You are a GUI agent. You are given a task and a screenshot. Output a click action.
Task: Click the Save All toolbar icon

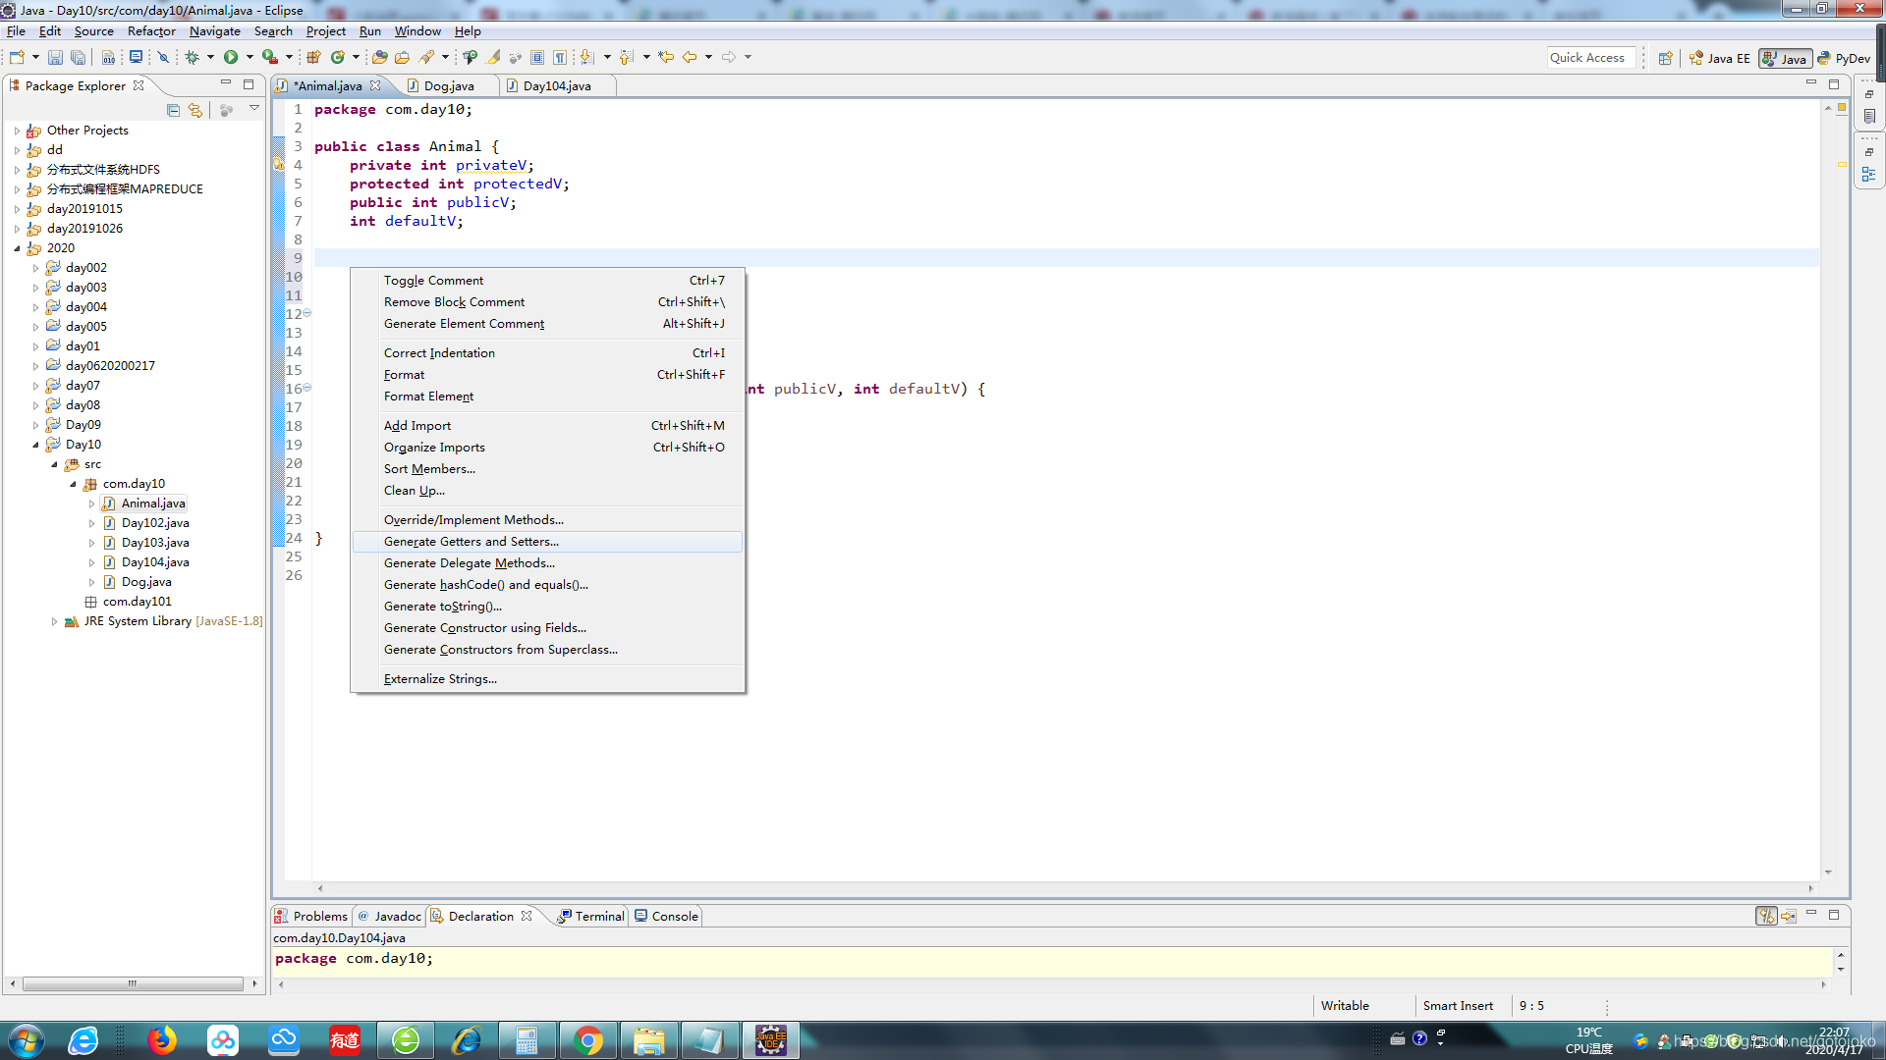click(x=78, y=57)
